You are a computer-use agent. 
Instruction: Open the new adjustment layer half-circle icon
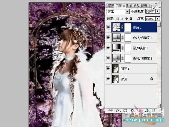132,110
